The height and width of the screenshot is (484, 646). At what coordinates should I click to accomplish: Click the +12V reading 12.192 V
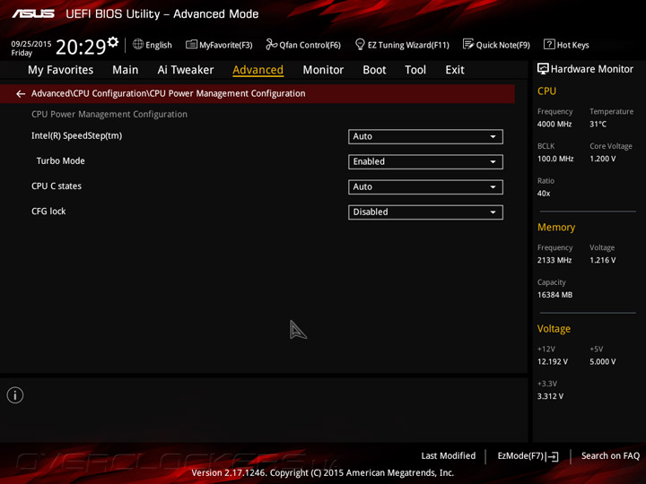click(553, 361)
